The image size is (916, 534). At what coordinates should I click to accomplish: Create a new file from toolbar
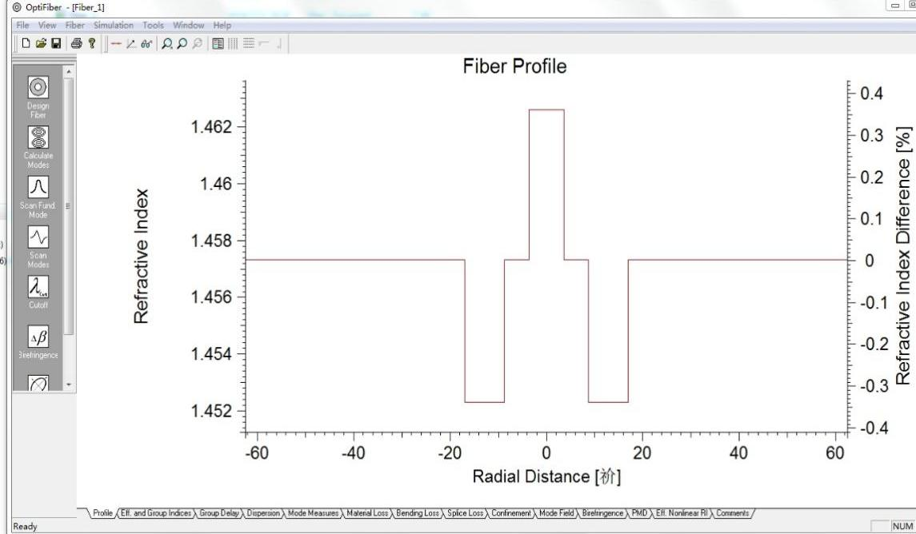(x=26, y=43)
